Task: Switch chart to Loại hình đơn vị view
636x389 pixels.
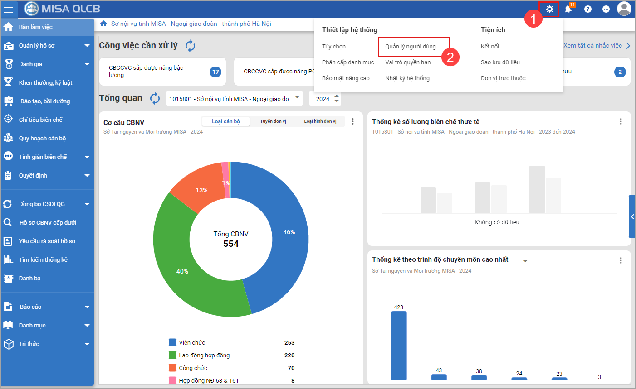Action: click(320, 121)
